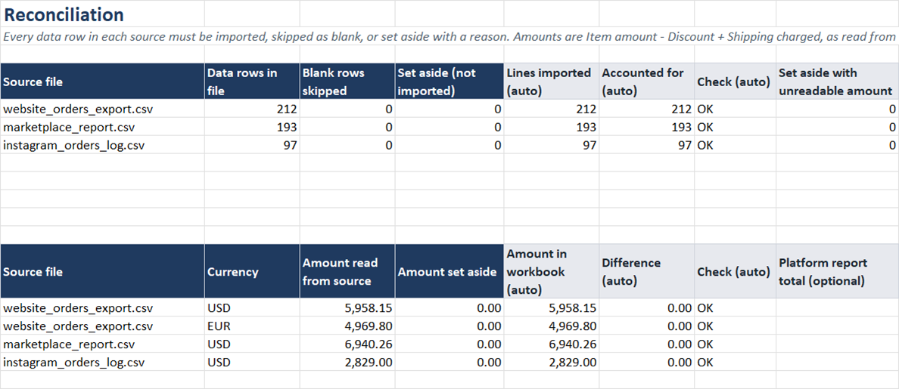Click marketplace_report.csv in the 6,940.26 row
Image resolution: width=899 pixels, height=389 pixels.
(103, 344)
